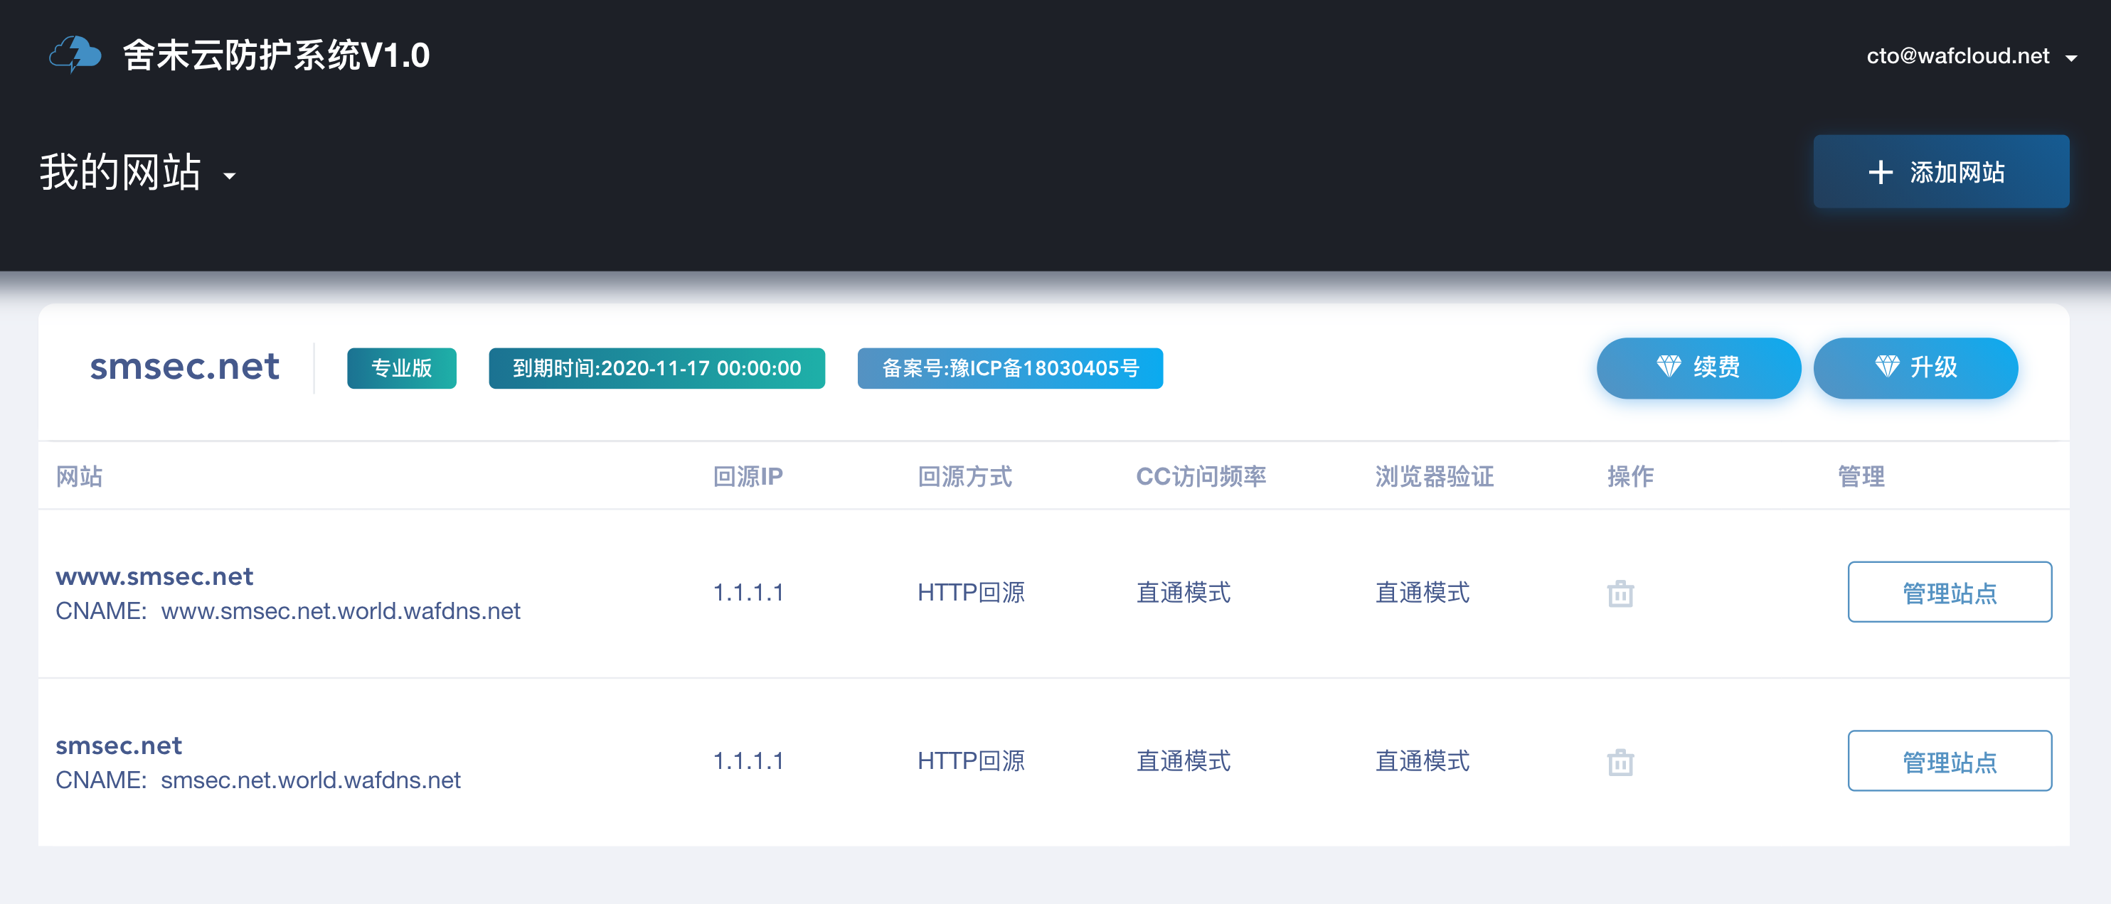Click 1.1.1.1 IP in smsec.net.world row
This screenshot has width=2111, height=904.
(x=748, y=760)
